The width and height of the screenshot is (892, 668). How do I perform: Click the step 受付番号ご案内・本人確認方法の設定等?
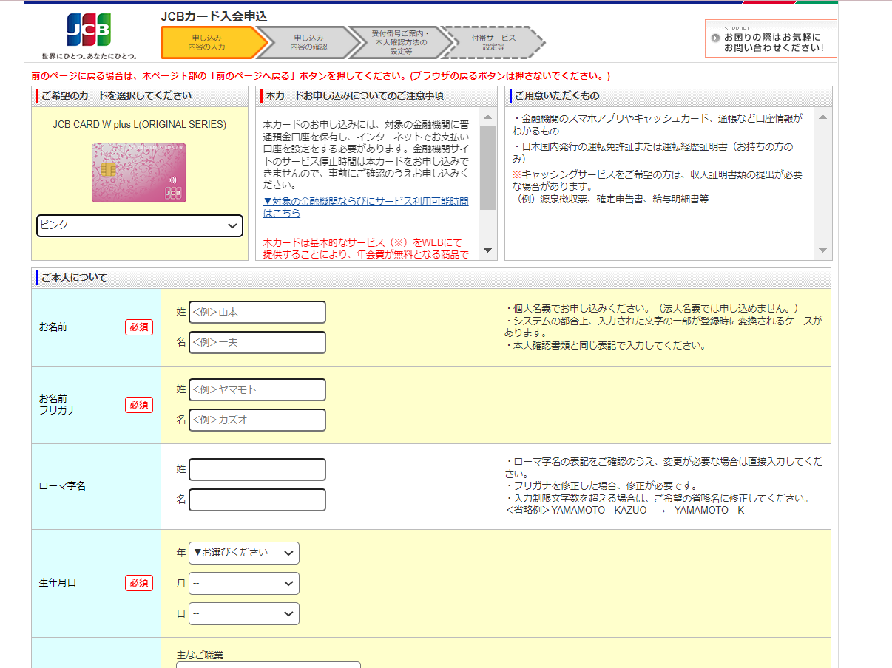tap(400, 42)
